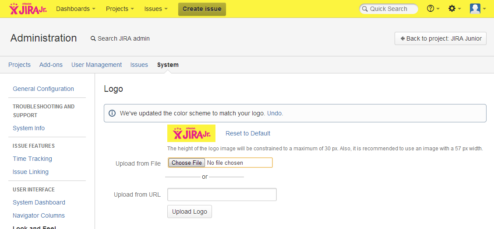This screenshot has height=229, width=494.
Task: Open the help question mark menu
Action: [x=433, y=9]
